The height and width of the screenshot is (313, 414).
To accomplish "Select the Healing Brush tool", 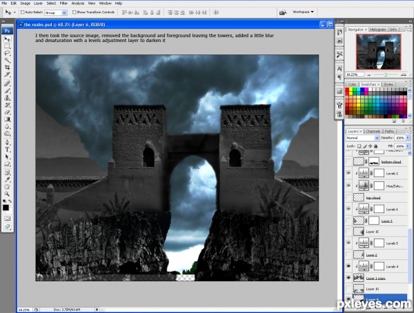I will pyautogui.click(x=7, y=84).
